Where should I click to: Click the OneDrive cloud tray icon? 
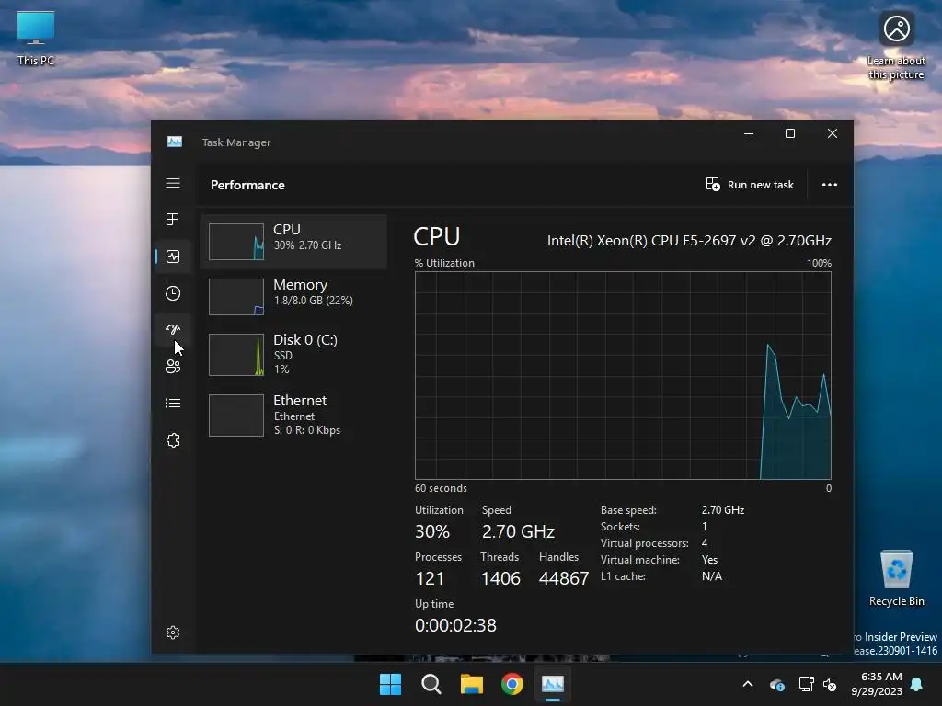(x=776, y=684)
